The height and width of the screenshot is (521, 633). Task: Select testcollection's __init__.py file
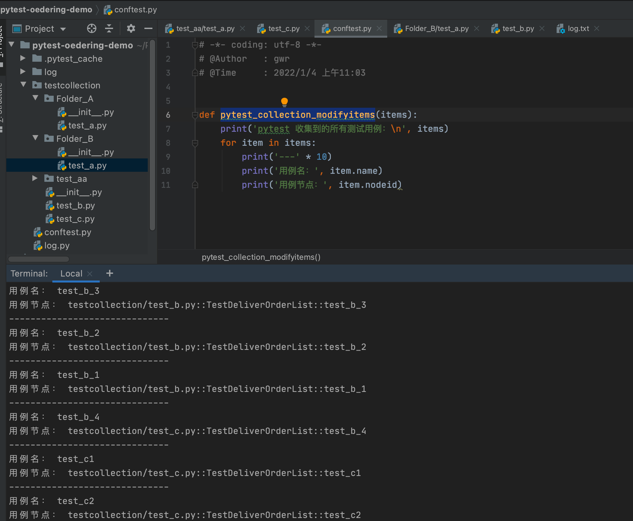[x=79, y=192]
